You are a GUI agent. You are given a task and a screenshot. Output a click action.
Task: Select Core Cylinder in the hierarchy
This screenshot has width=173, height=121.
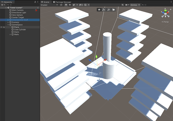click(x=20, y=29)
